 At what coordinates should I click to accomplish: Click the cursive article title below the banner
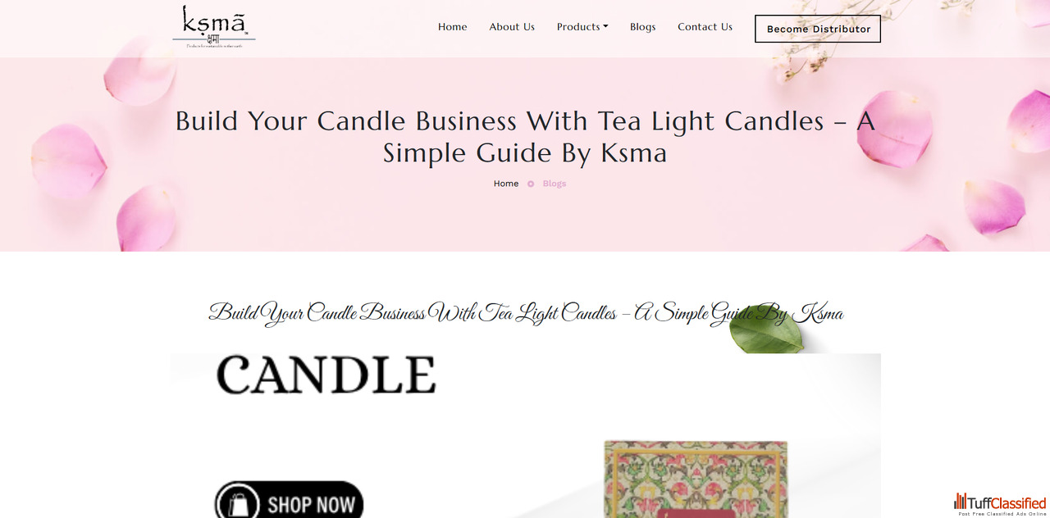pos(525,313)
